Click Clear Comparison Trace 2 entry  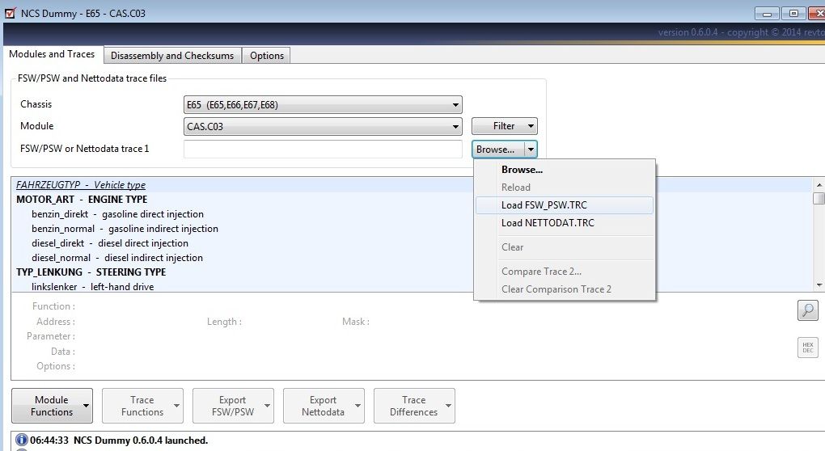coord(565,289)
